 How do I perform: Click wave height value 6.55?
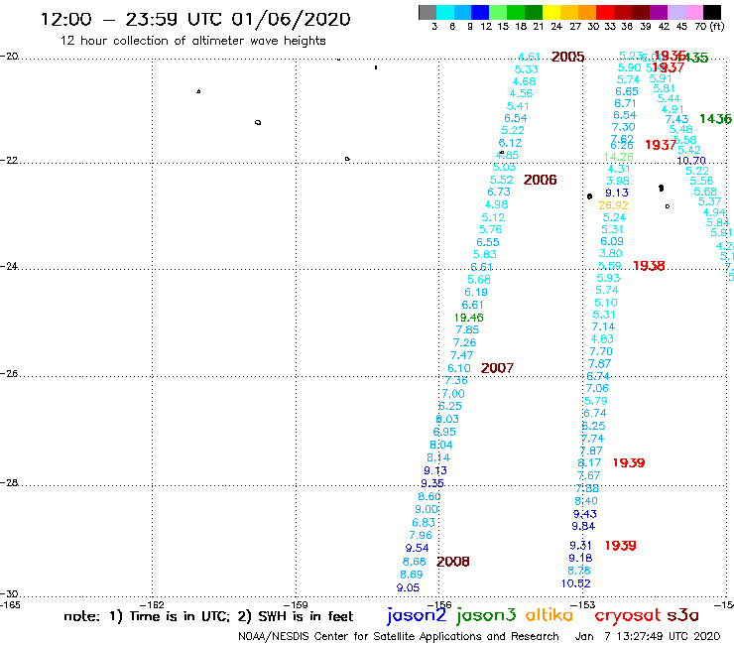(488, 243)
